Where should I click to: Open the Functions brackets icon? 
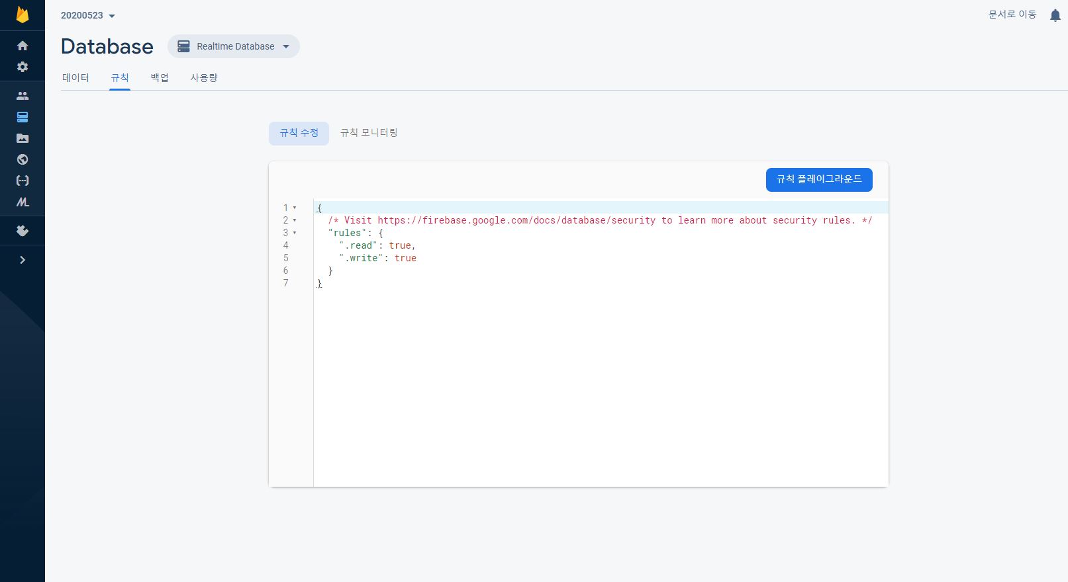click(x=23, y=181)
